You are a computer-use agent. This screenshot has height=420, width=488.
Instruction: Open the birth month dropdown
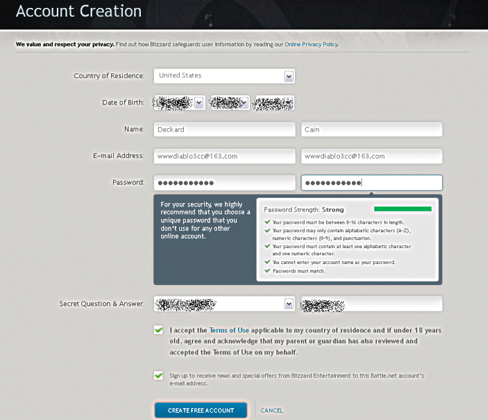(179, 103)
